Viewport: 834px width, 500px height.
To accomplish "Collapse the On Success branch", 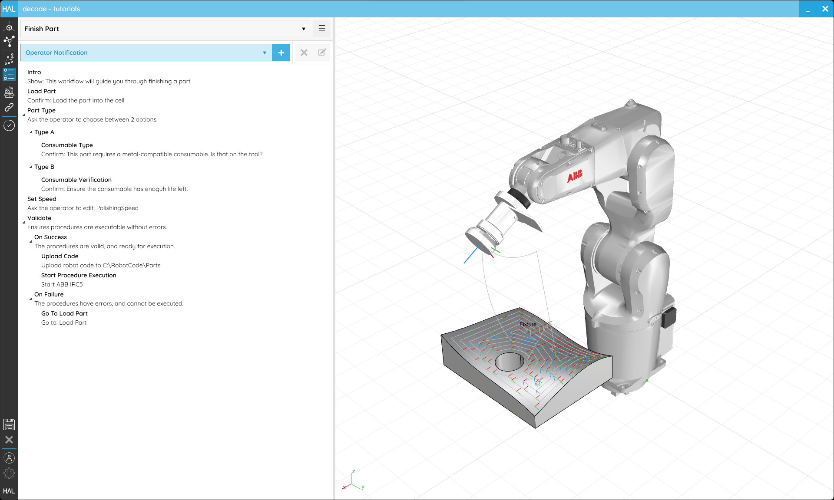I will coord(31,241).
